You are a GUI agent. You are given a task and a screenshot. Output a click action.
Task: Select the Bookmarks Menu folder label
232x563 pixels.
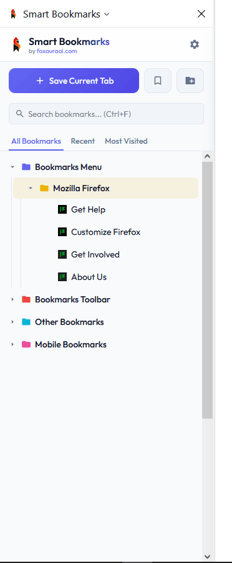[68, 167]
